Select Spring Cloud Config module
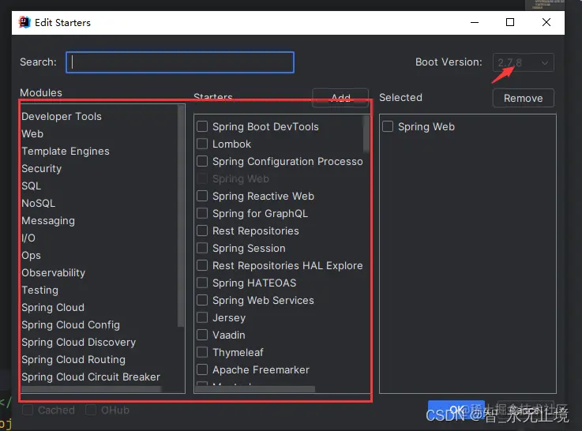The height and width of the screenshot is (431, 582). coord(70,325)
